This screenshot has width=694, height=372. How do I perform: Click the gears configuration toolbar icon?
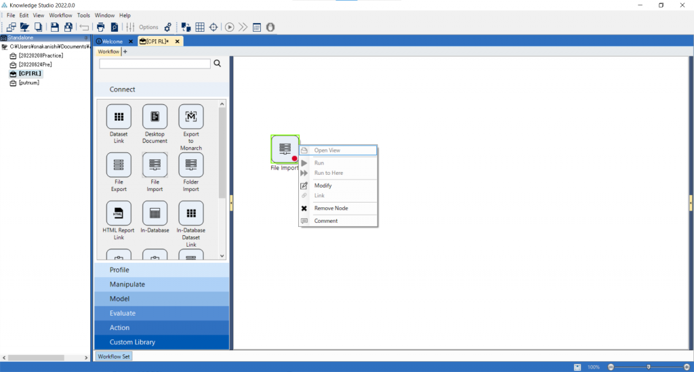168,27
